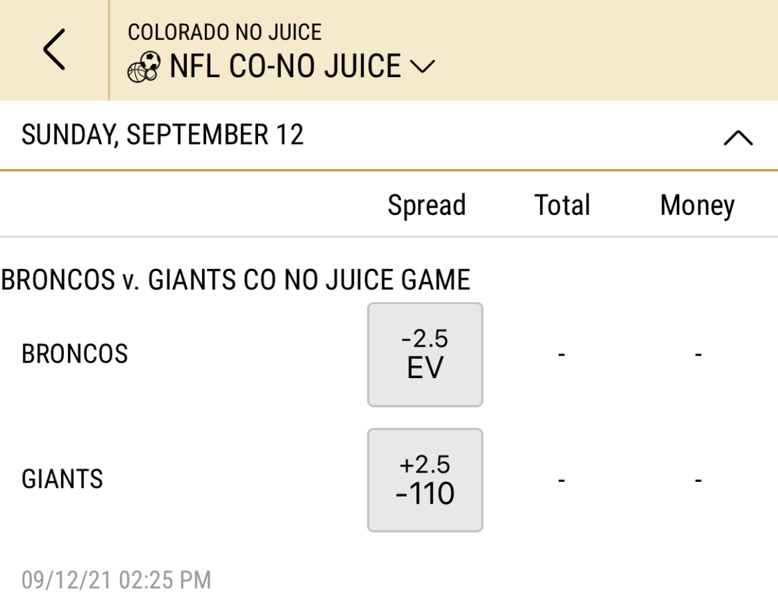
Task: Tap the Spread column header
Action: coord(427,205)
